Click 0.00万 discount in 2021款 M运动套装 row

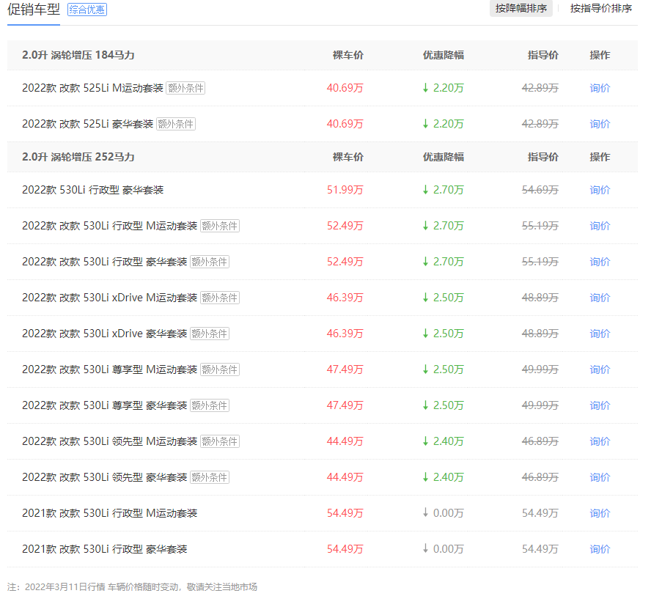coord(443,513)
